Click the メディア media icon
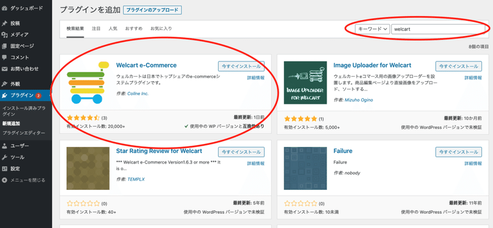The image size is (493, 228). [4, 35]
